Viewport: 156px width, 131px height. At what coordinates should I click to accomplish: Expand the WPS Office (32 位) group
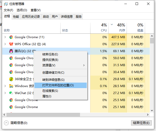pyautogui.click(x=5, y=44)
